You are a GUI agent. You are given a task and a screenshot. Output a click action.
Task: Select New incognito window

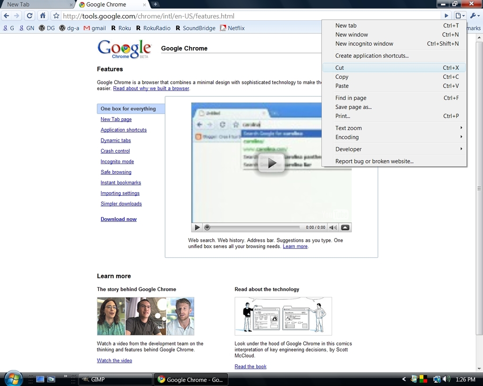click(x=394, y=44)
